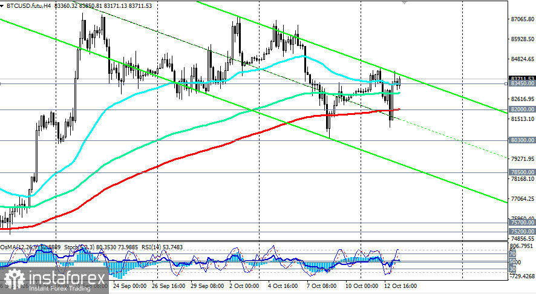Click the 7 Oct 08:00 time label
Screen dimensions: 536x294
pos(321,286)
